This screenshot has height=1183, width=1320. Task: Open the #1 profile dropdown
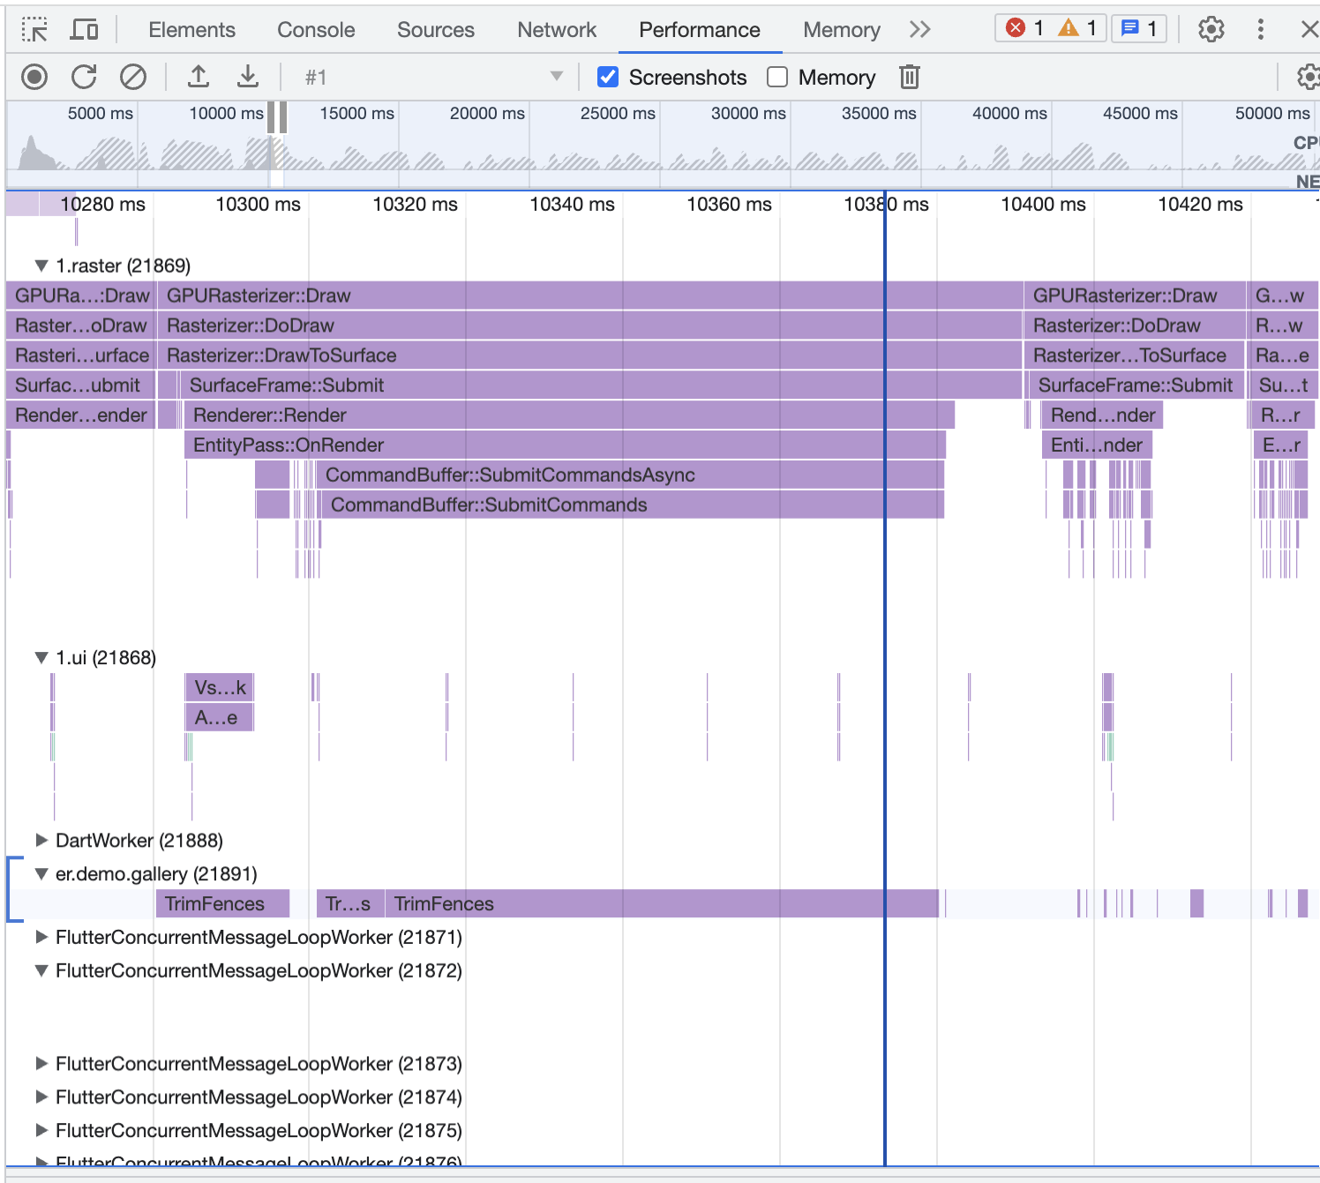[x=556, y=77]
